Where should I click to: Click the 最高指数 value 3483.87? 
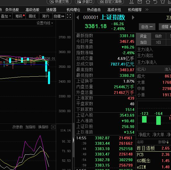click(x=127, y=70)
